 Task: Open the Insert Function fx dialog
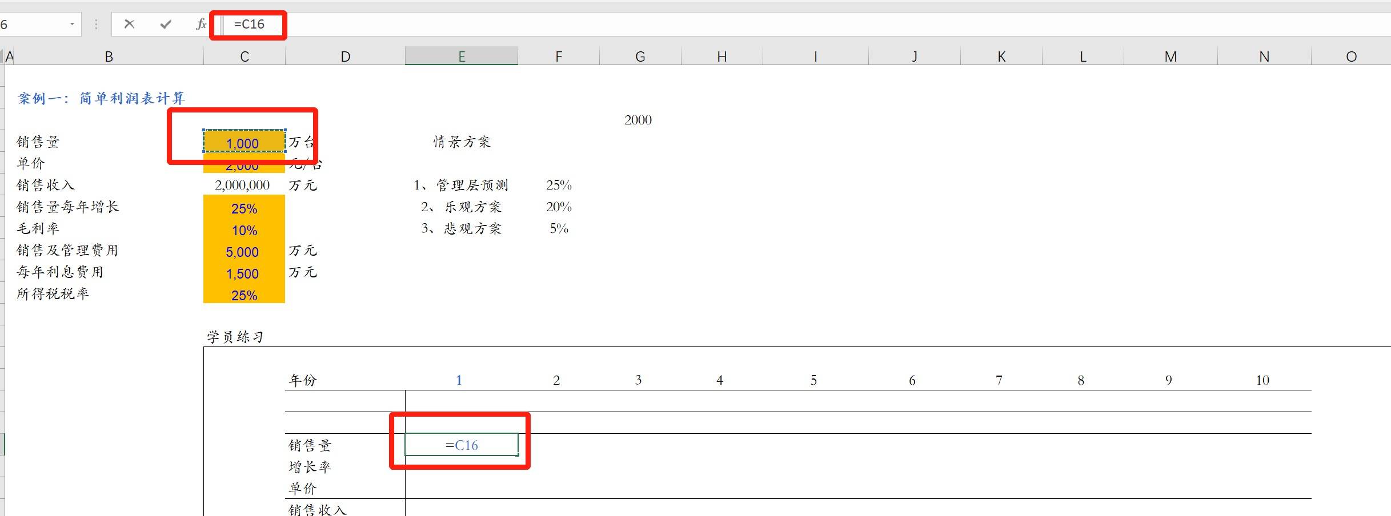tap(201, 24)
